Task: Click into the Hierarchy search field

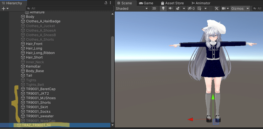Action: click(70, 9)
